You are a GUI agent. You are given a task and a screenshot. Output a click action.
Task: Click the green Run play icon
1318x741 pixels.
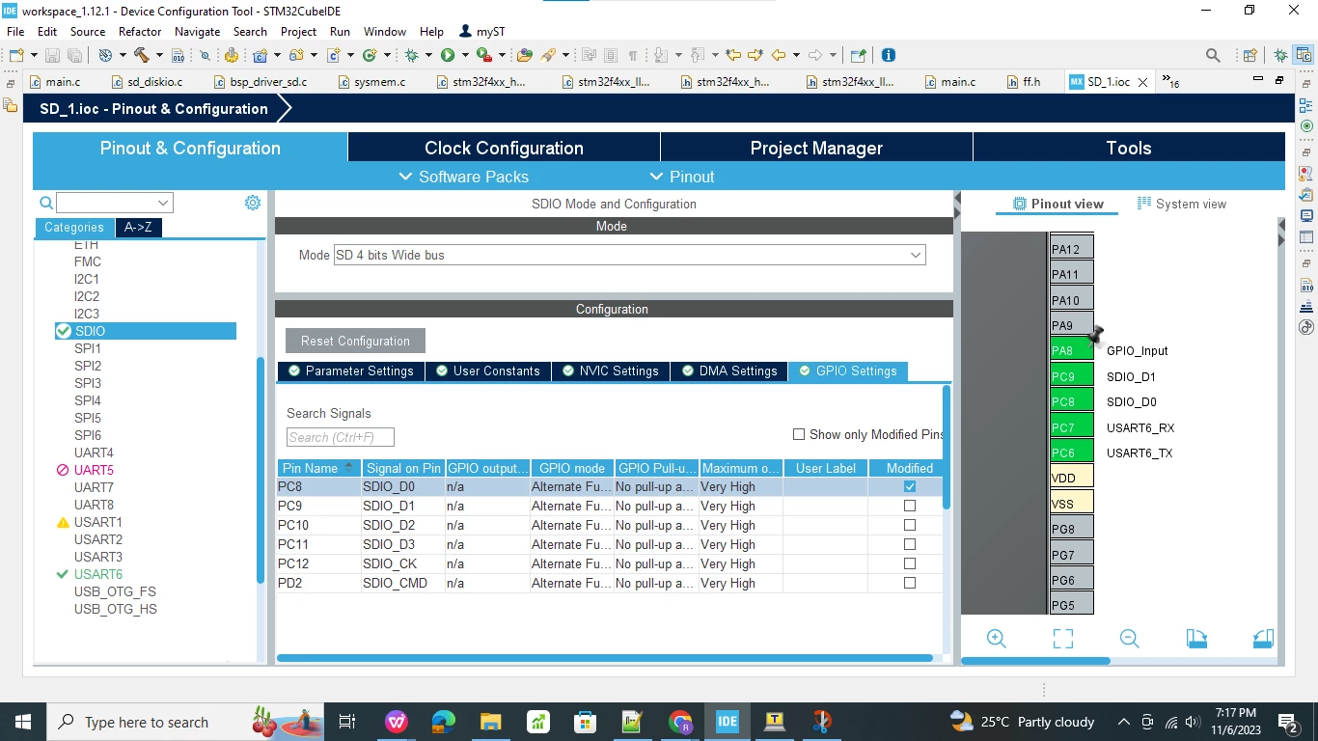coord(448,55)
